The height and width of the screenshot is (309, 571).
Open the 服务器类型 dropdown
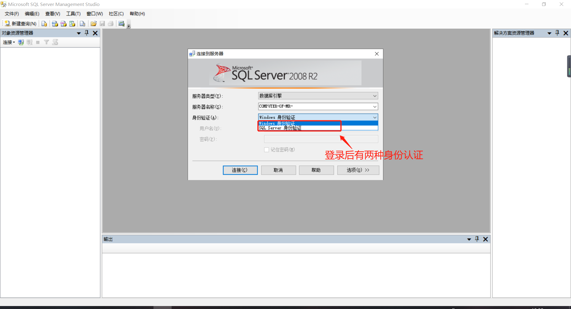click(374, 96)
